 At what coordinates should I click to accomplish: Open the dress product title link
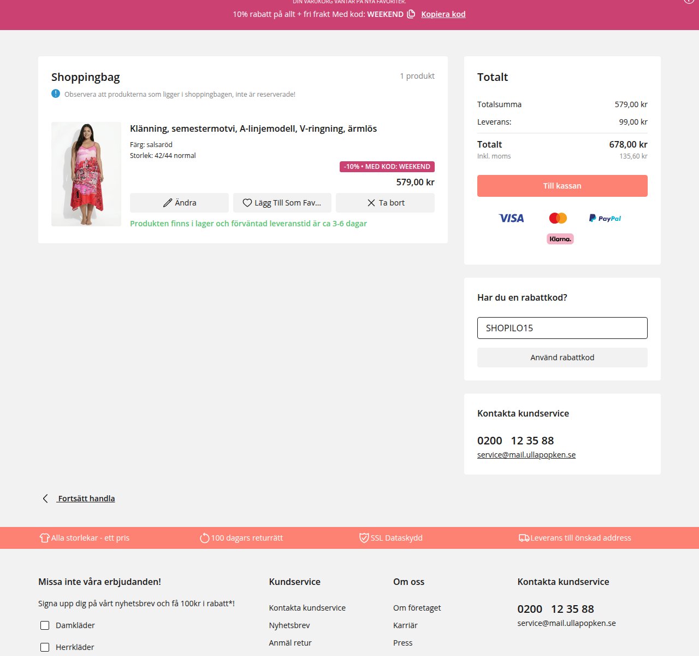253,128
